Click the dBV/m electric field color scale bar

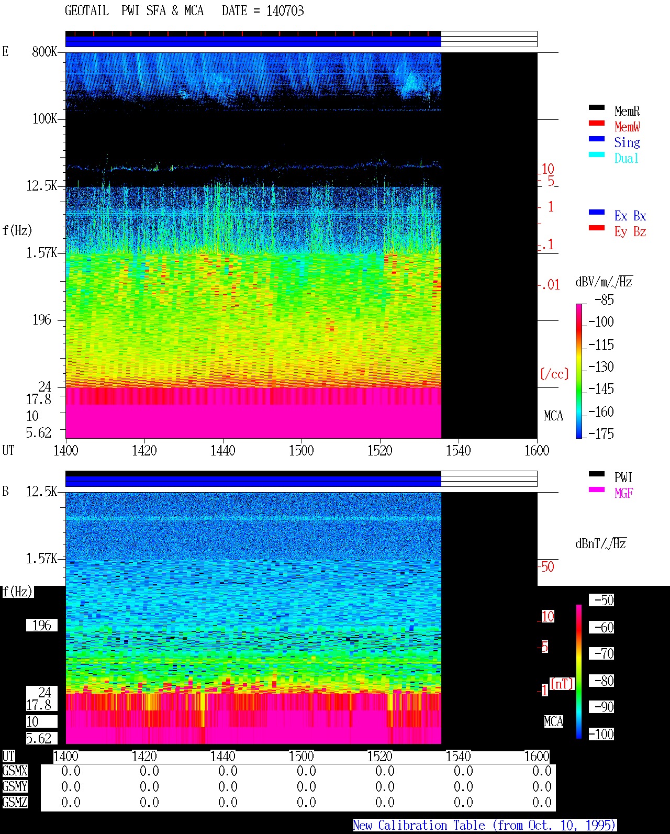(579, 371)
